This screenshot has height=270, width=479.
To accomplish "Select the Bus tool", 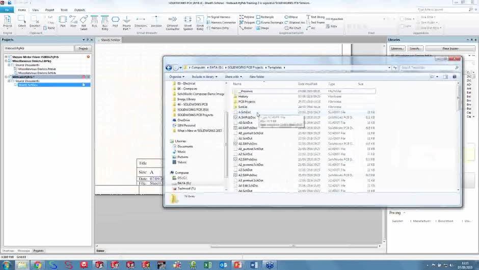I will click(94, 22).
